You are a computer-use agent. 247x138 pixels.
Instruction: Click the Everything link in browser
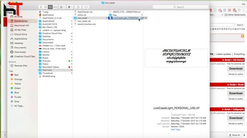(x=239, y=54)
